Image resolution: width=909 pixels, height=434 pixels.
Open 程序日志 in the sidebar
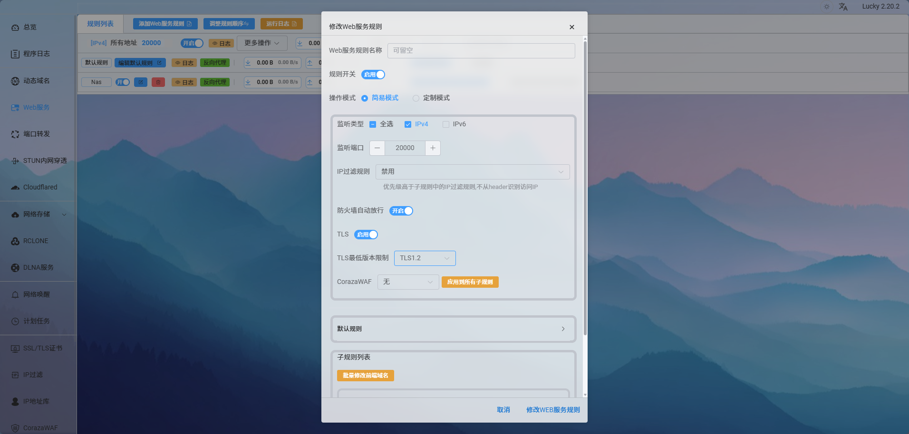tap(36, 54)
